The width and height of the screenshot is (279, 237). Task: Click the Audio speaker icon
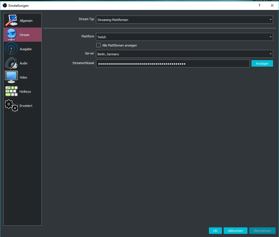[11, 63]
